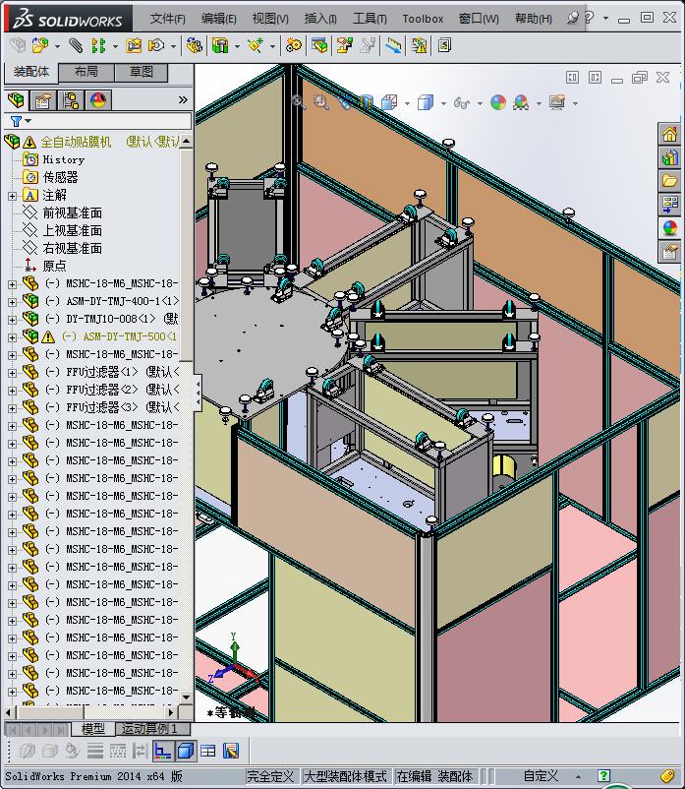685x789 pixels.
Task: Open the 工具(T) menu
Action: 370,19
